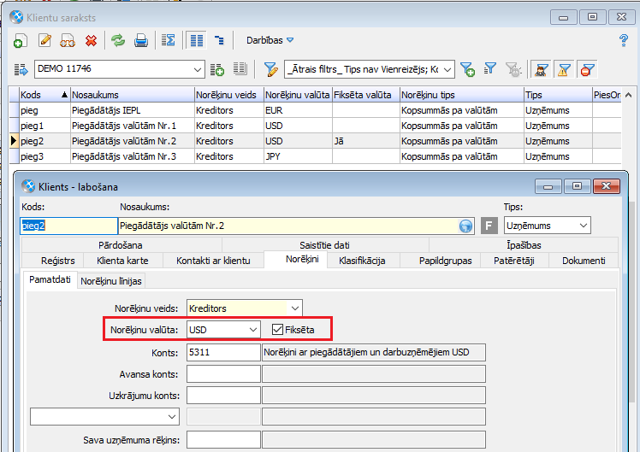
Task: Open the Norēķinu valūta USD dropdown
Action: pos(253,329)
